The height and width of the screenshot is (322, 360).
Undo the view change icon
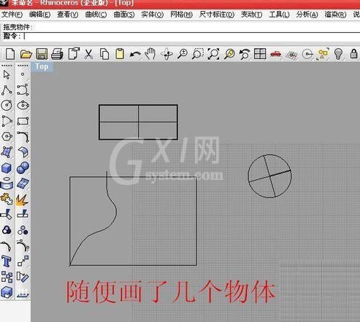coord(245,54)
